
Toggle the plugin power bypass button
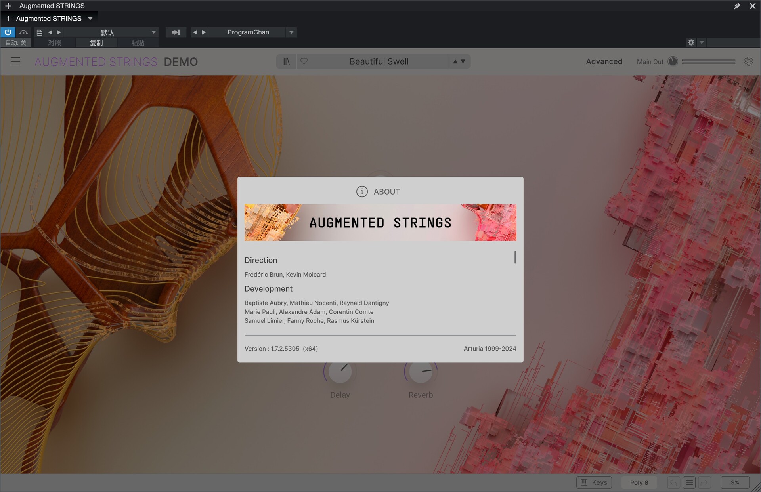tap(8, 32)
